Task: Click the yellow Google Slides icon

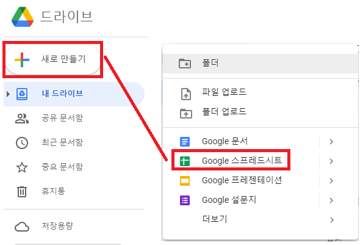Action: pos(185,181)
